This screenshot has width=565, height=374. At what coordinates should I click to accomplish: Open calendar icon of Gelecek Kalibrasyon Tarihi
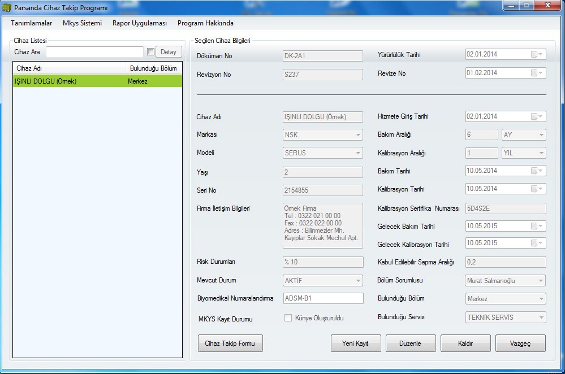pyautogui.click(x=537, y=243)
